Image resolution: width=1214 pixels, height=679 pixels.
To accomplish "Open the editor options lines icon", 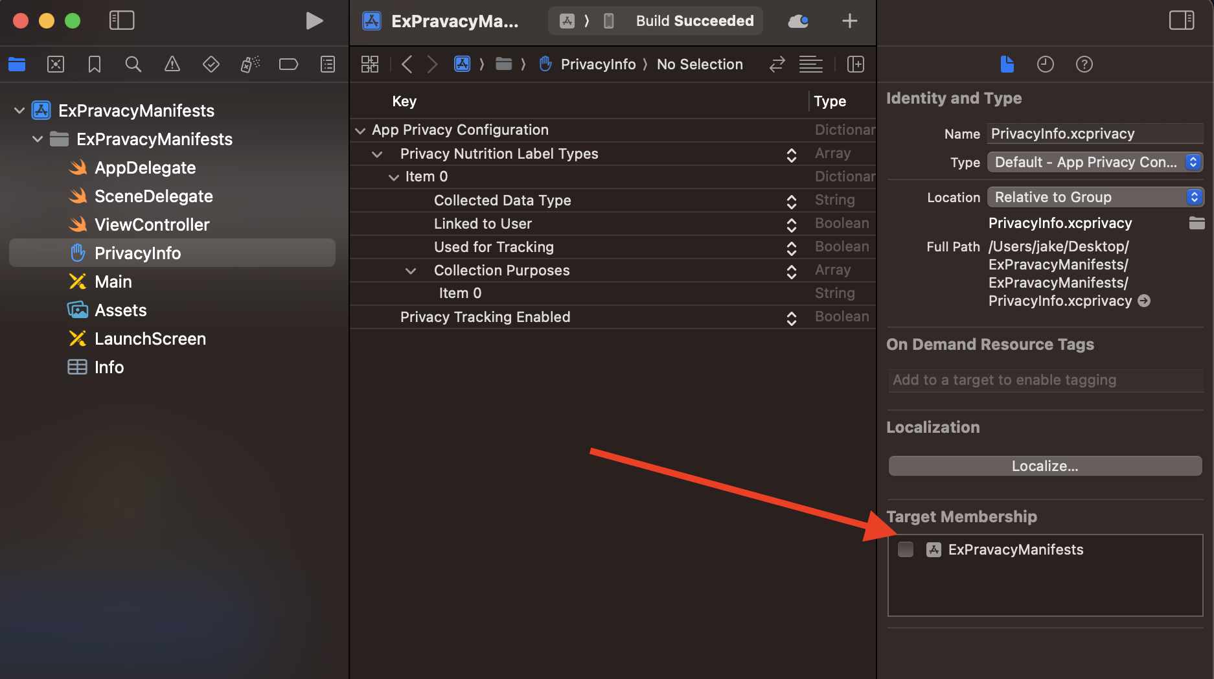I will tap(811, 64).
